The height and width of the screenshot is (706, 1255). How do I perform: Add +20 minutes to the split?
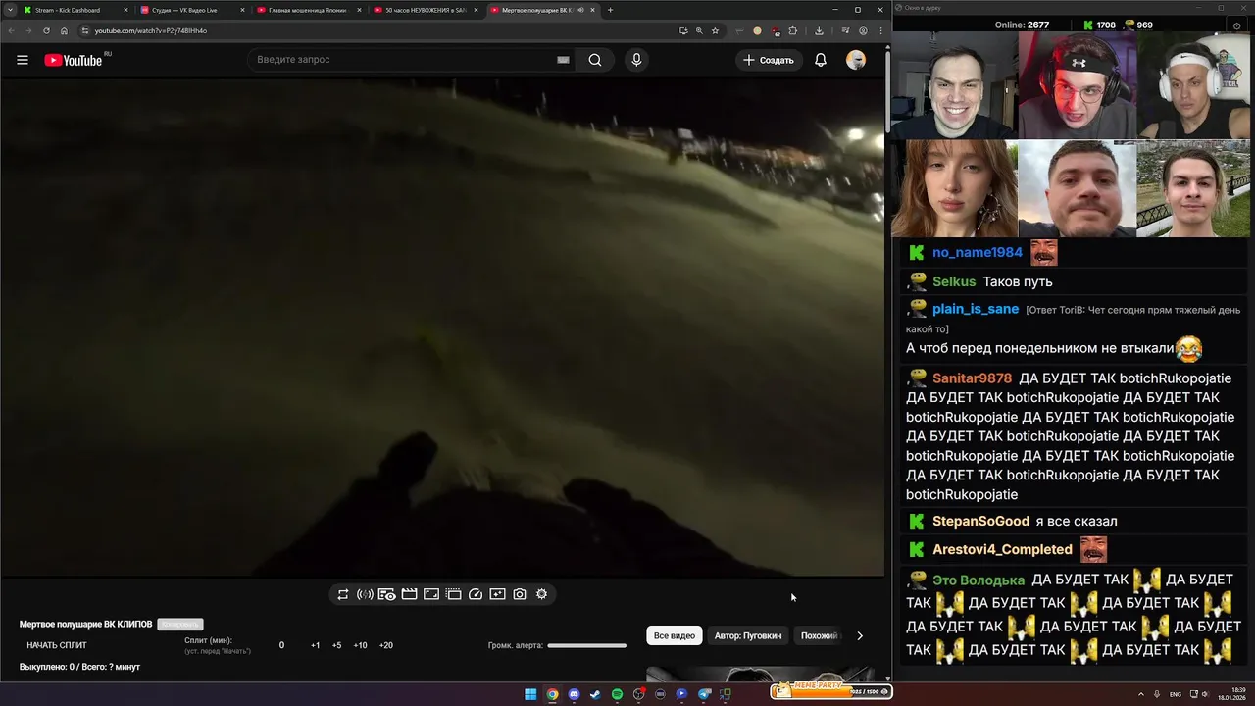[x=386, y=645]
